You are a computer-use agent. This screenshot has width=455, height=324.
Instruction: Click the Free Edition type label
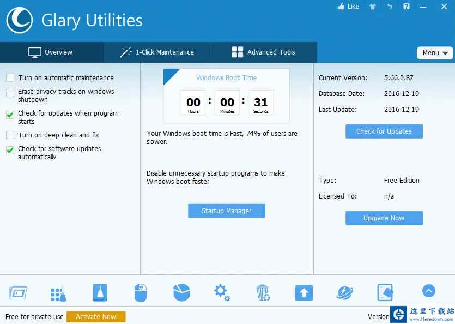click(x=402, y=181)
